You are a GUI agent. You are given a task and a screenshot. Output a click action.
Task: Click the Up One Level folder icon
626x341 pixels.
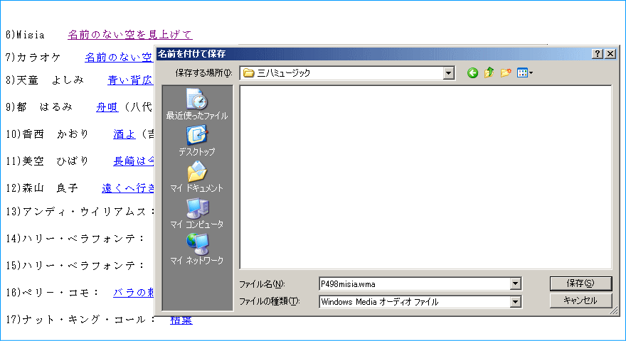click(489, 73)
